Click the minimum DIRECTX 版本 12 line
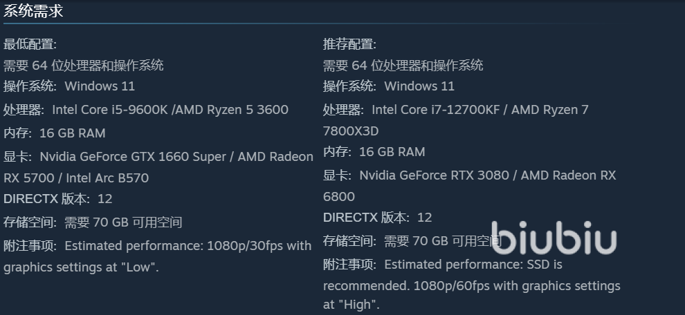The image size is (685, 315). point(58,199)
